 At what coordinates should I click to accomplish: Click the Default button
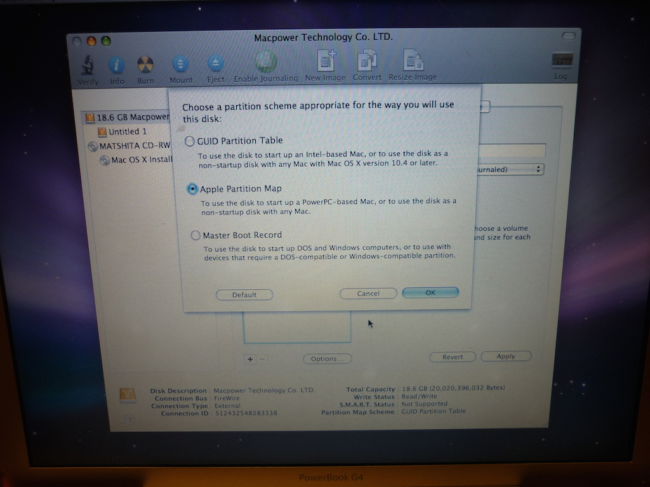click(x=244, y=295)
